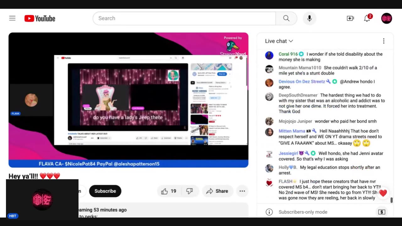Click the FLAVA participant thumbnail in stream
This screenshot has width=402, height=226.
coord(31,100)
